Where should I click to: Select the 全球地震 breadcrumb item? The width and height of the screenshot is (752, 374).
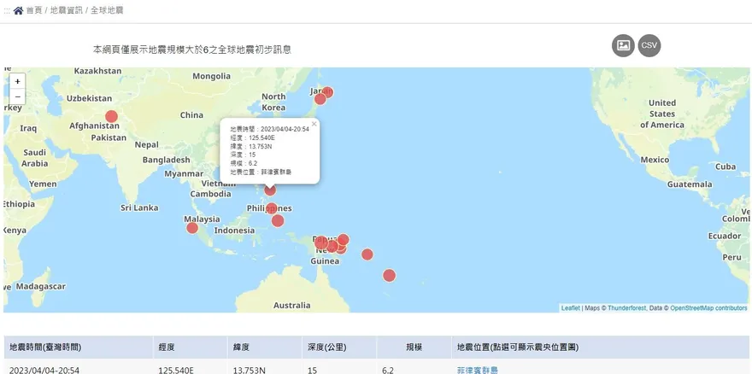(x=107, y=10)
